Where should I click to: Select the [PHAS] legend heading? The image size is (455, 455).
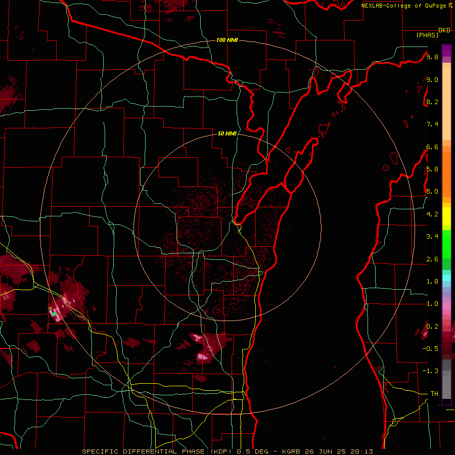pyautogui.click(x=427, y=35)
